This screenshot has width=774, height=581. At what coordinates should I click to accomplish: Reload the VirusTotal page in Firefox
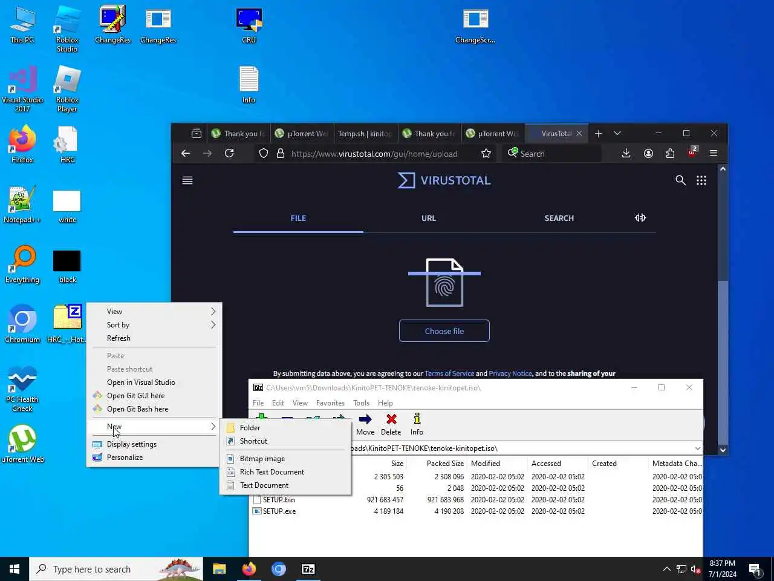(229, 153)
